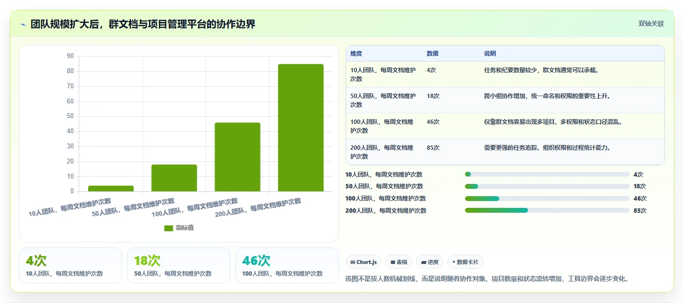684x303 pixels.
Task: Click the lightning icon beside the title
Action: tap(23, 24)
